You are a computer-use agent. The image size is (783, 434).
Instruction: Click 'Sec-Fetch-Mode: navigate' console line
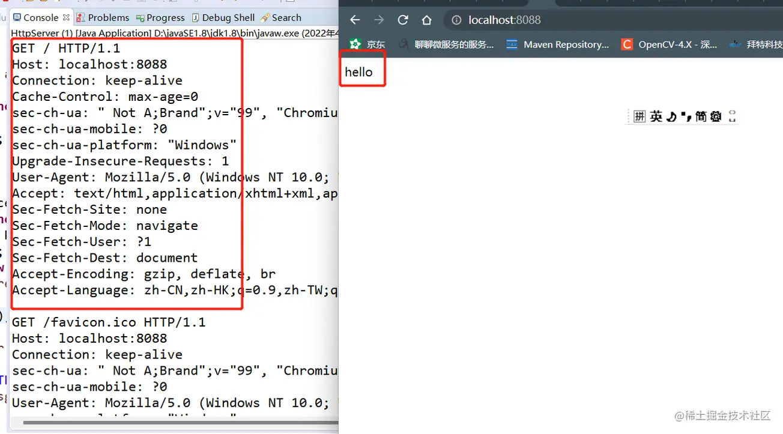click(x=105, y=226)
